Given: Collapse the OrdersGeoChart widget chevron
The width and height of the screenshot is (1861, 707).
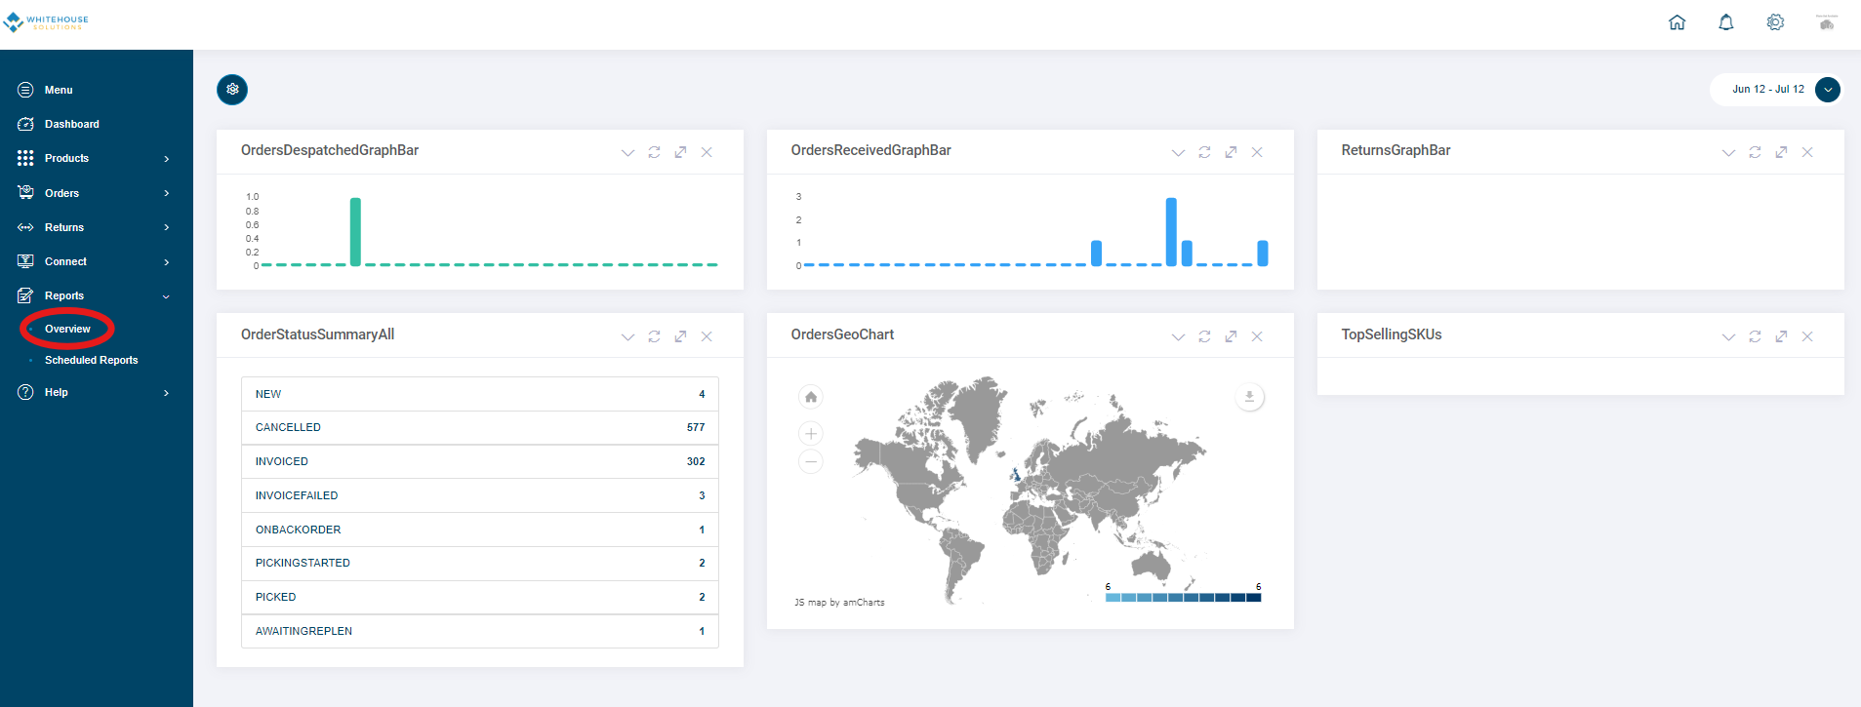Looking at the screenshot, I should point(1178,336).
